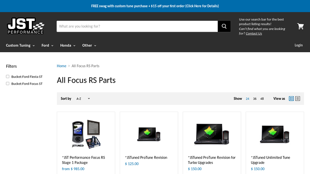Viewport: 310px width, 174px height.
Task: Open ProTune Revision for Turbo Upgrades image
Action: click(212, 134)
